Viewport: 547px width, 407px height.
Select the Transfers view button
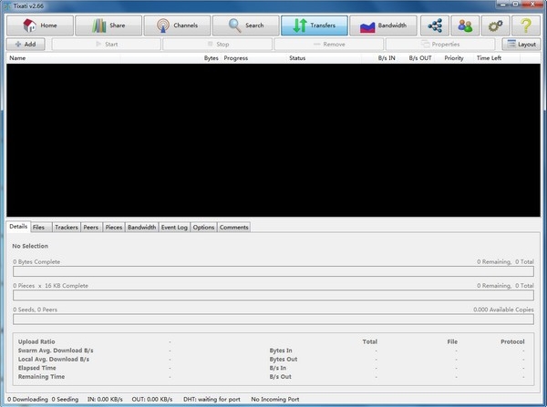pos(315,25)
